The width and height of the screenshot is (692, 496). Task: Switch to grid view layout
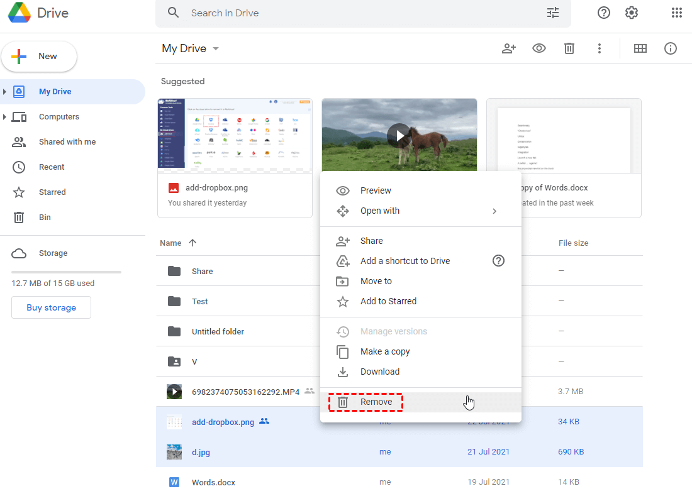click(640, 48)
